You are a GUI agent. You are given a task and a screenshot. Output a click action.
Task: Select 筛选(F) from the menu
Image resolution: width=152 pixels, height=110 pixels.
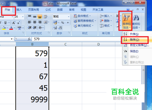tap(137, 51)
